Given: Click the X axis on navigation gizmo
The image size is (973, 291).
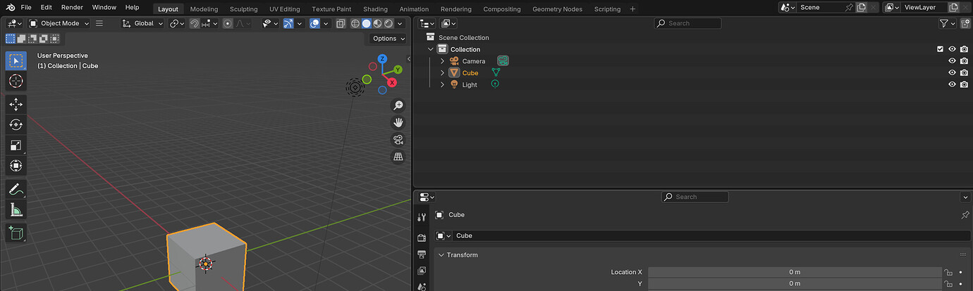Looking at the screenshot, I should coord(392,82).
